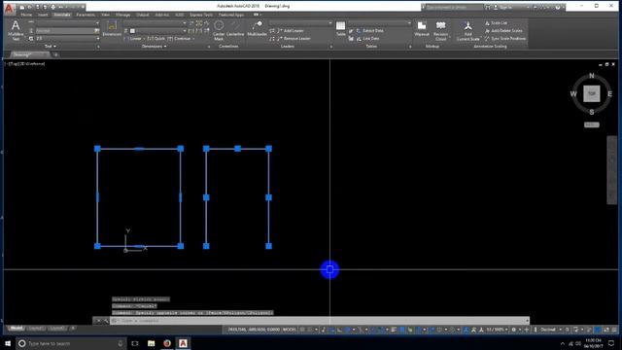The width and height of the screenshot is (622, 350).
Task: Click the command line customize wrench icon
Action: [x=106, y=321]
